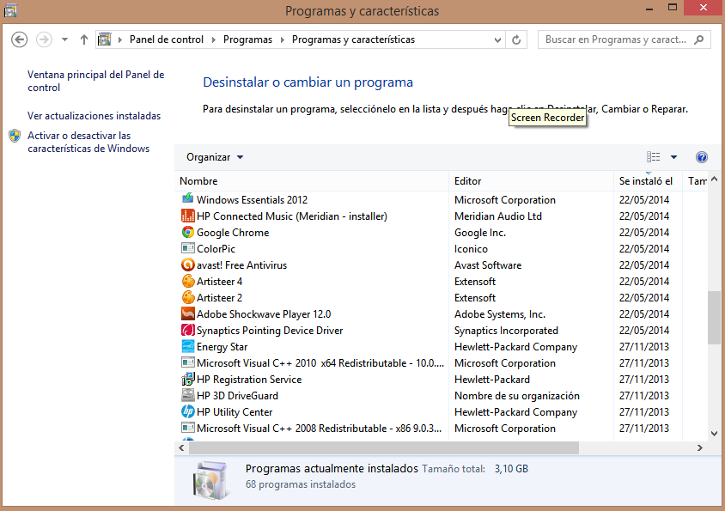Open Activar o desactivar características de Windows
The image size is (725, 511).
pyautogui.click(x=88, y=142)
